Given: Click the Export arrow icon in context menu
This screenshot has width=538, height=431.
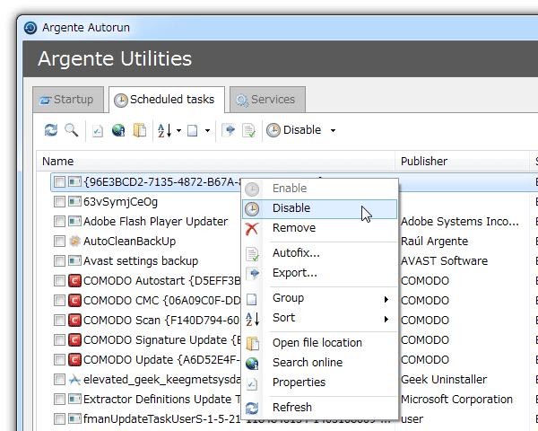Looking at the screenshot, I should (253, 274).
